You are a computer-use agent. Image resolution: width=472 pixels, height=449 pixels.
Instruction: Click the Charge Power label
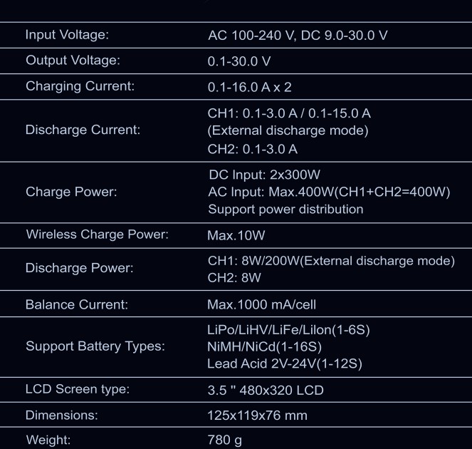tap(71, 192)
